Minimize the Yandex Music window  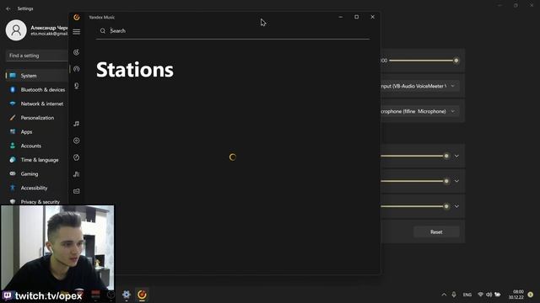pyautogui.click(x=341, y=17)
